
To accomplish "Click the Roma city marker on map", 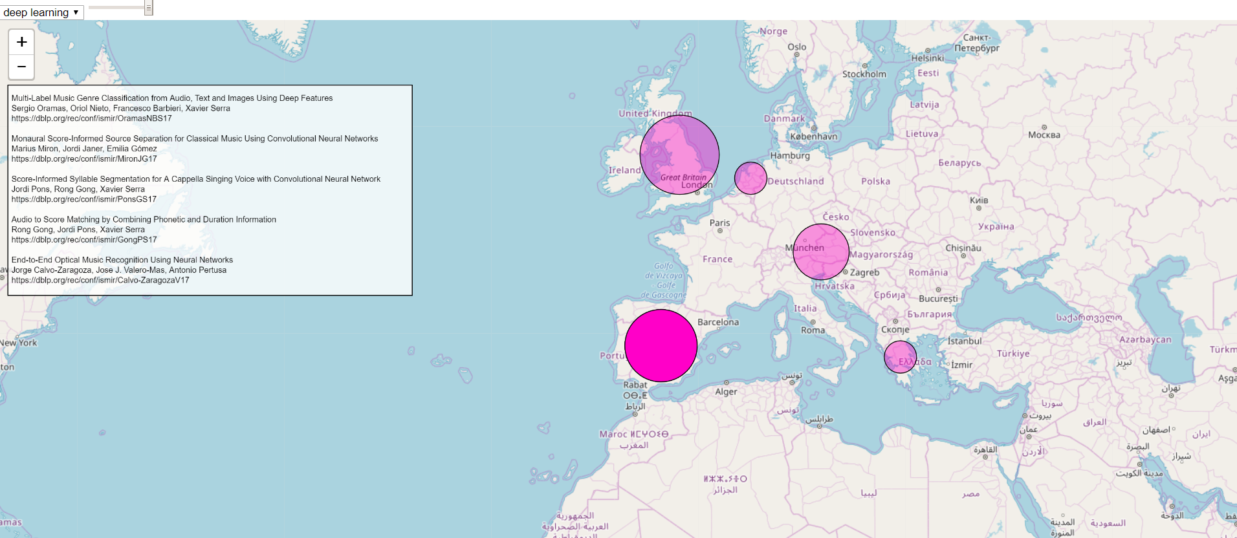I will (813, 322).
